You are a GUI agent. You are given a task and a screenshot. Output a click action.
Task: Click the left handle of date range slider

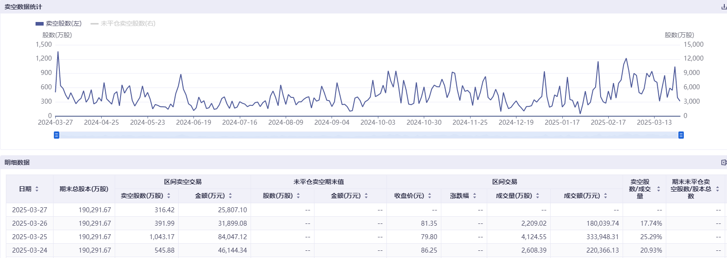[x=57, y=135]
